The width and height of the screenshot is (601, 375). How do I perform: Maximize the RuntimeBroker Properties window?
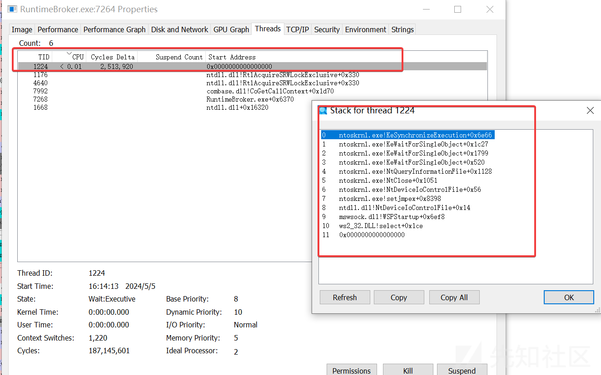[x=457, y=9]
